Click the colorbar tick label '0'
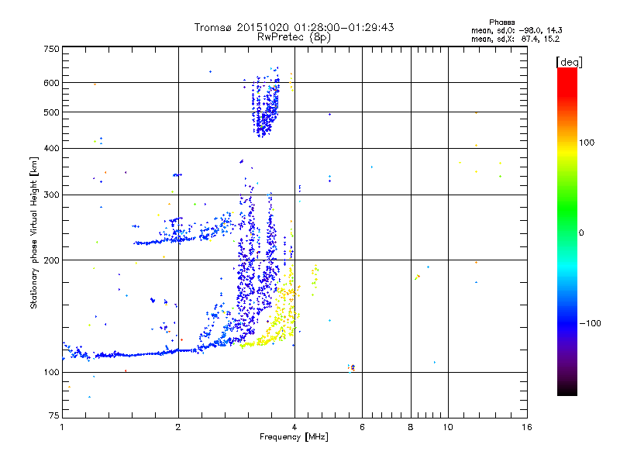 pyautogui.click(x=581, y=233)
